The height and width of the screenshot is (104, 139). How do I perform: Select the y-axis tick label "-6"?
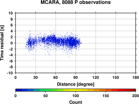point(11,61)
